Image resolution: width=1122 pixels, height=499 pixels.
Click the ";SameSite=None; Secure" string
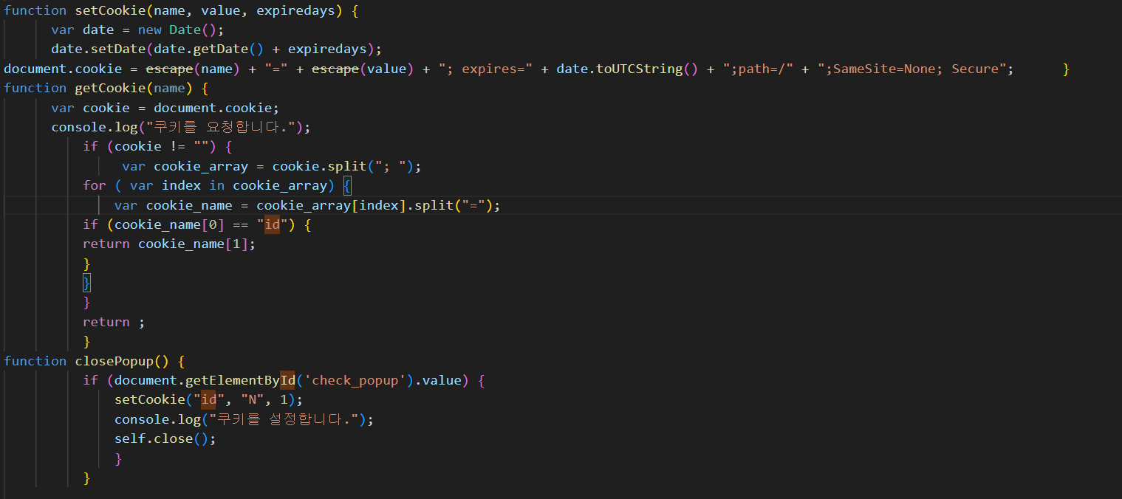click(912, 69)
